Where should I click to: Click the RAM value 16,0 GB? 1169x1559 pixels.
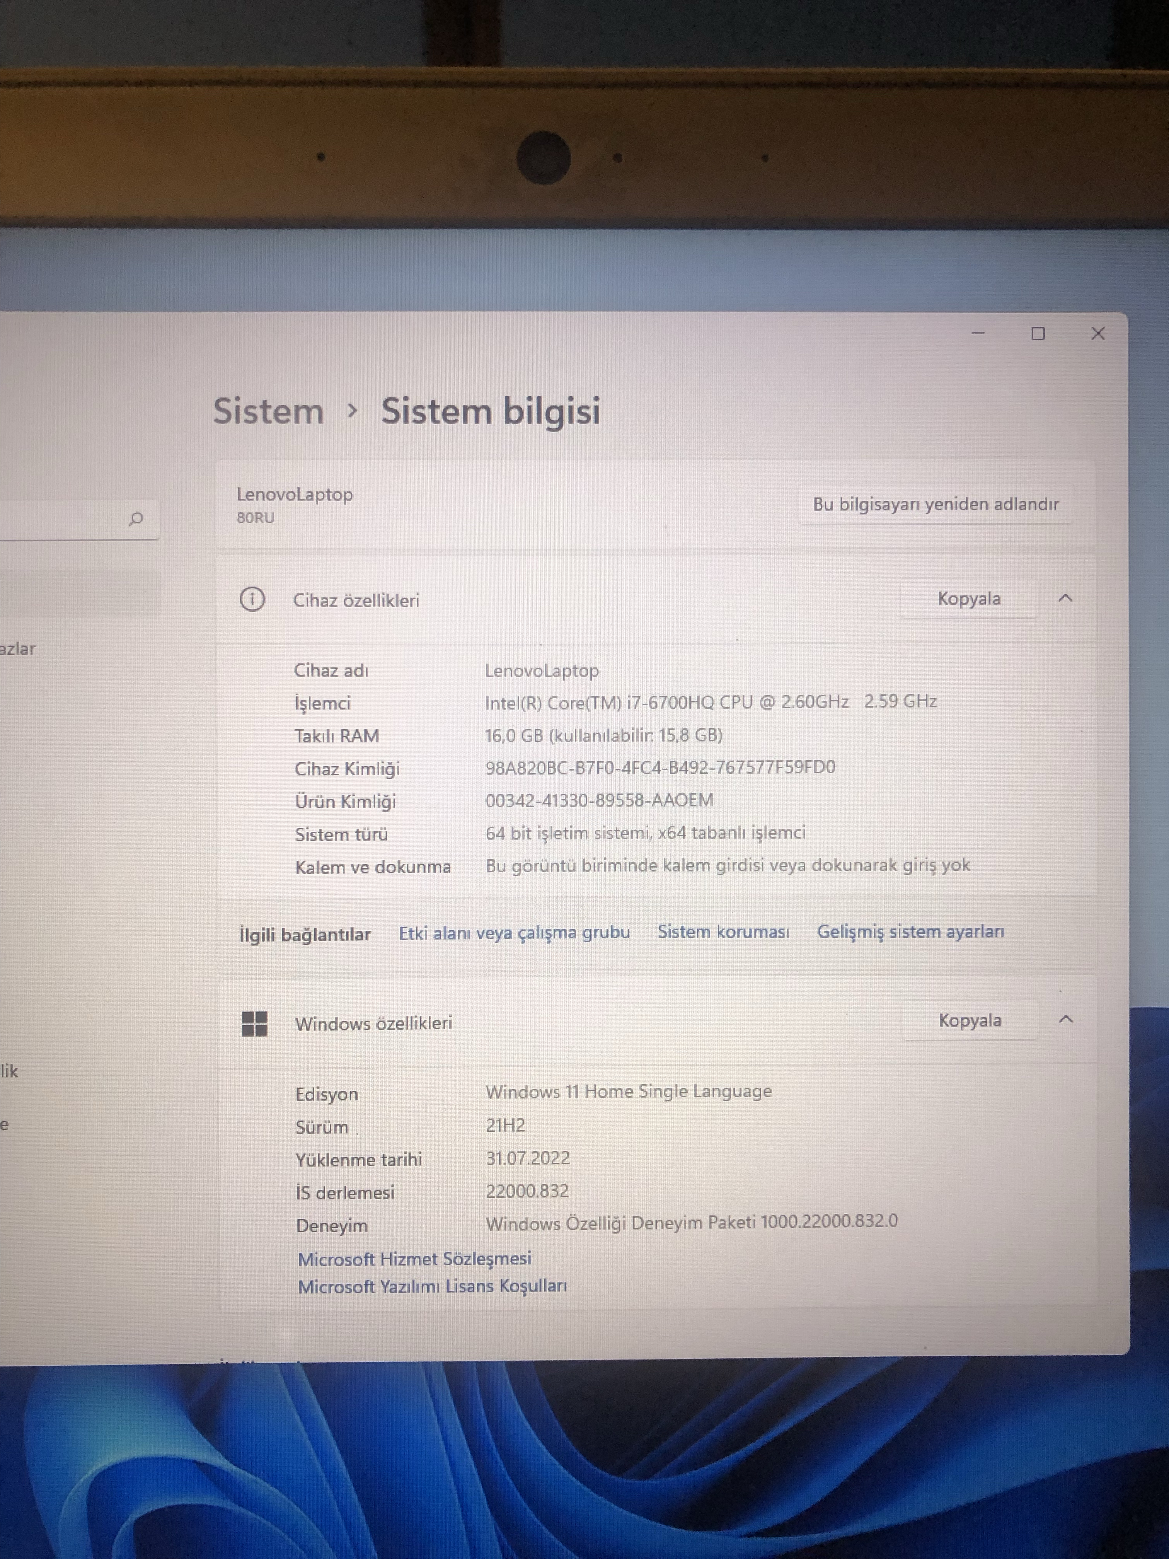point(604,735)
